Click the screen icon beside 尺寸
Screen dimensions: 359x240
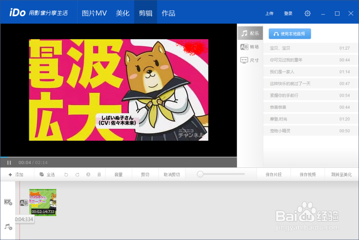tap(244, 60)
